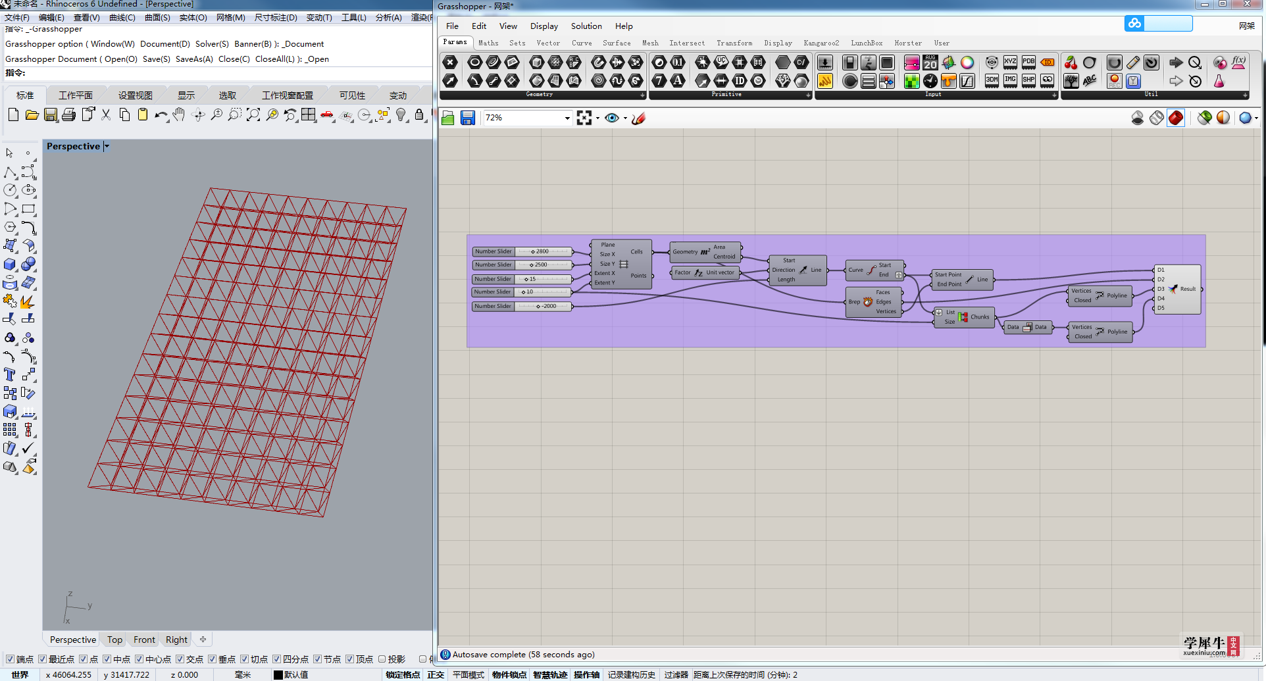Toggle the 最近点 osnap checkbox
Image resolution: width=1266 pixels, height=681 pixels.
(42, 659)
